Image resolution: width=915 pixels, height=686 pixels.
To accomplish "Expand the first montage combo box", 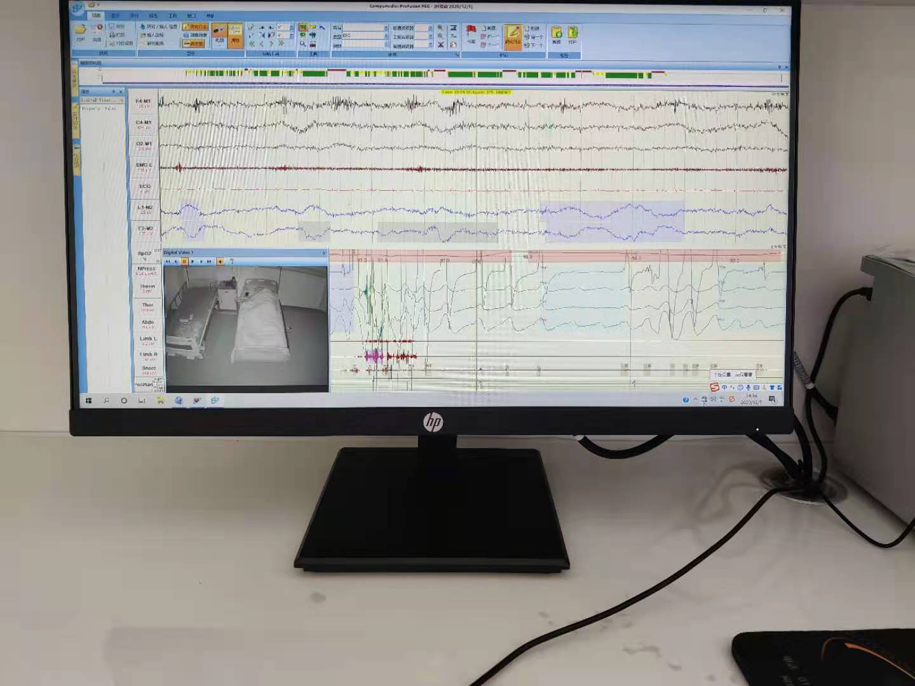I will point(385,28).
